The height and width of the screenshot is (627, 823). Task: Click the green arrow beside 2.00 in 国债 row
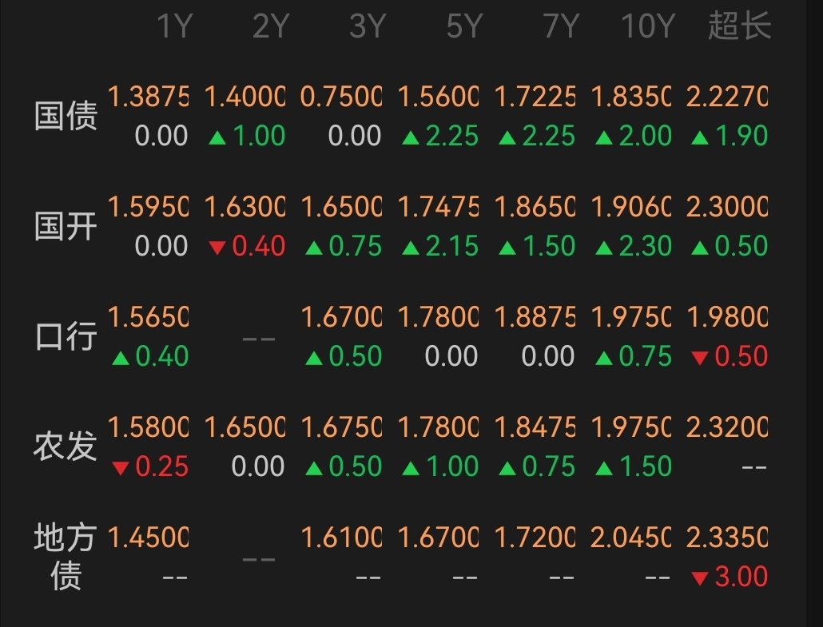(604, 137)
